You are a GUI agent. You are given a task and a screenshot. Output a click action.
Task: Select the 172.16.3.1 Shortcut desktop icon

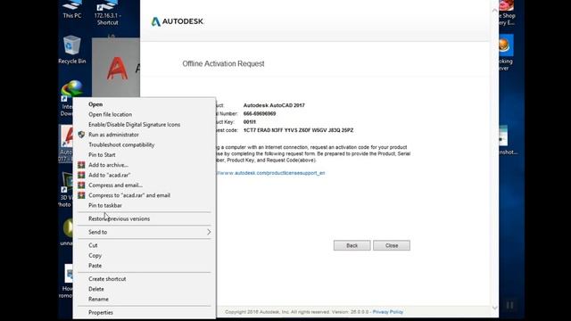[x=107, y=12]
